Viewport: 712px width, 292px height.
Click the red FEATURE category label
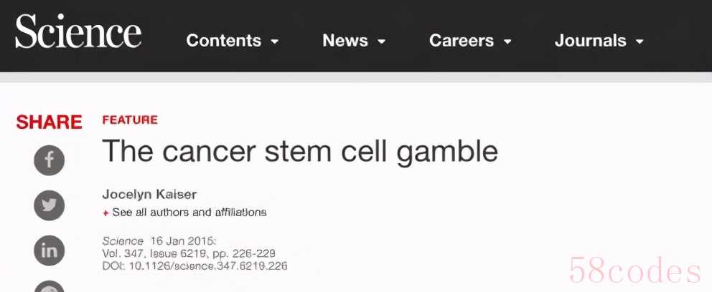pyautogui.click(x=130, y=120)
